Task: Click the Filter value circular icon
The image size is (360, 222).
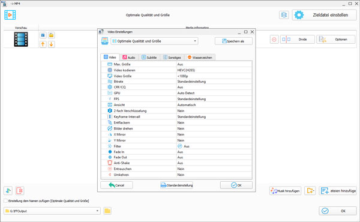Action: (180, 146)
